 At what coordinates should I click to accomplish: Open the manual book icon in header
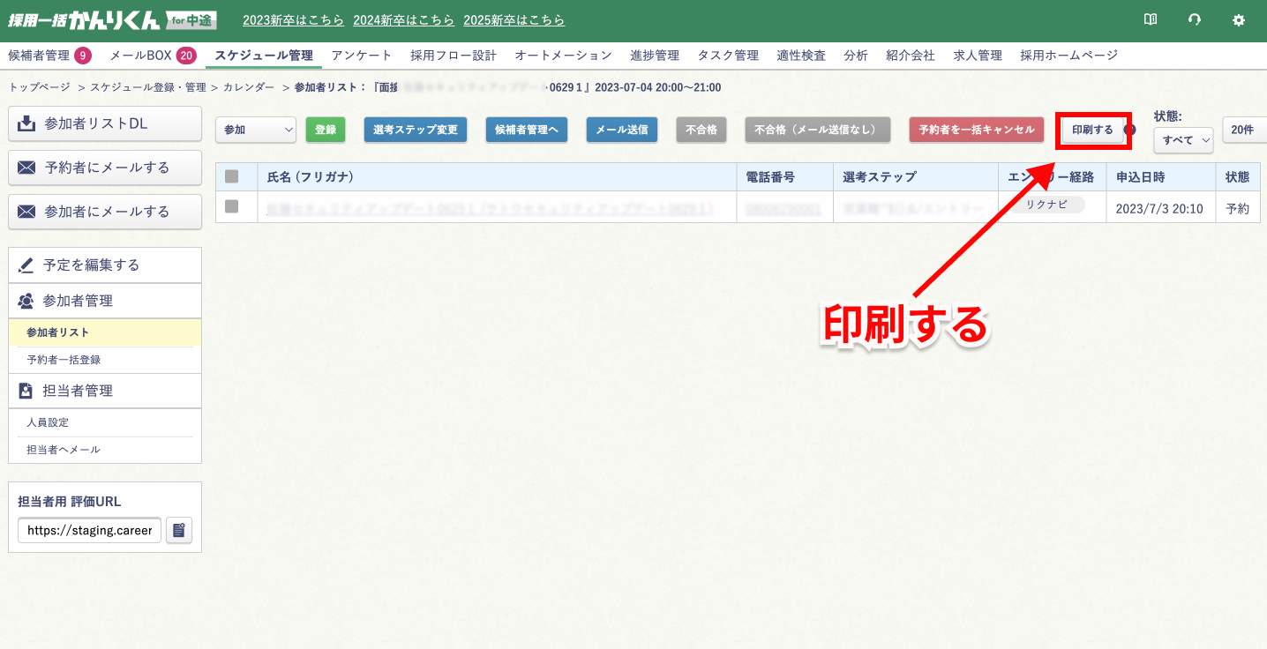point(1151,19)
